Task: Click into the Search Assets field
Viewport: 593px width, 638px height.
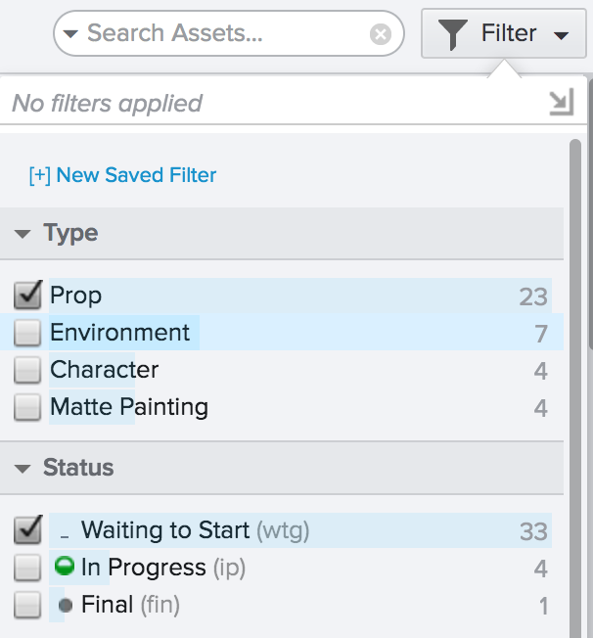Action: (225, 34)
